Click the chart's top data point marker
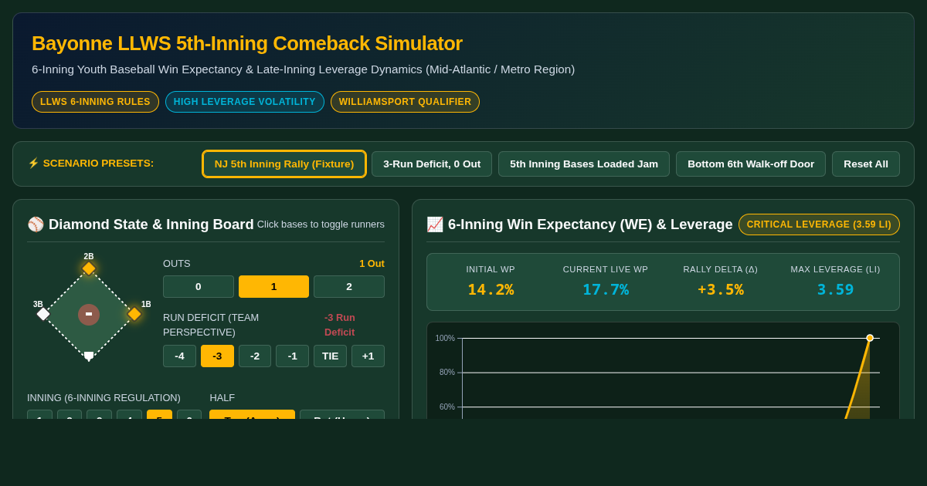Screen dimensions: 927x486 [x=870, y=338]
